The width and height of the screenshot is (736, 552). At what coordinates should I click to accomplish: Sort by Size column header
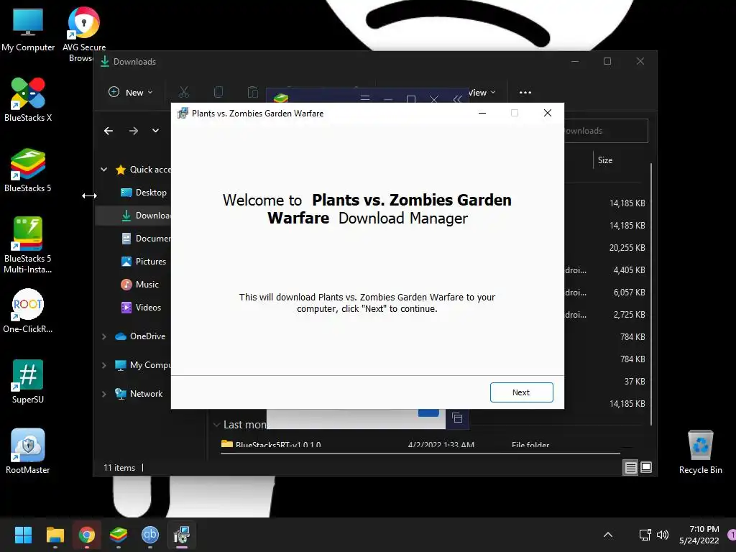[x=604, y=160]
